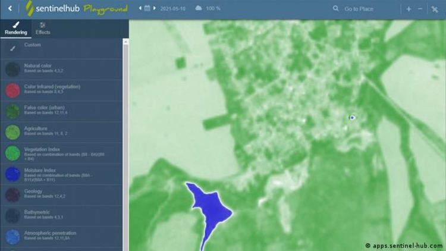446x251 pixels.
Task: Adjust the 100 % cloud coverage value
Action: tap(213, 8)
